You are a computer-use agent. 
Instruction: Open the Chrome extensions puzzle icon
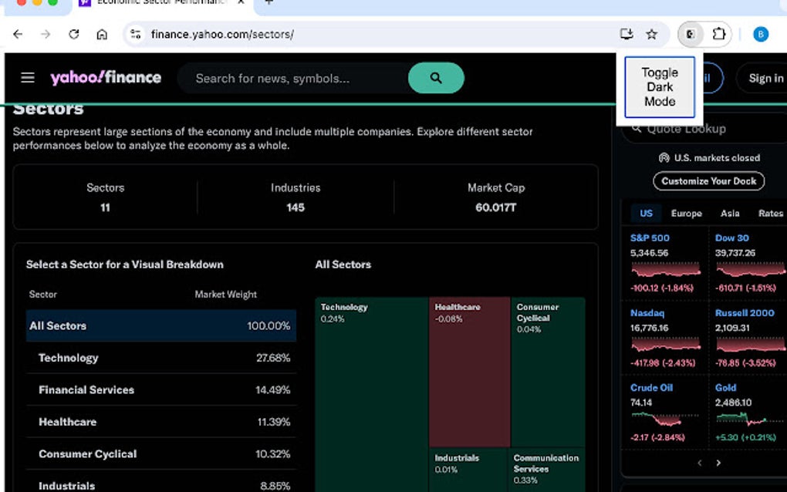(x=718, y=34)
